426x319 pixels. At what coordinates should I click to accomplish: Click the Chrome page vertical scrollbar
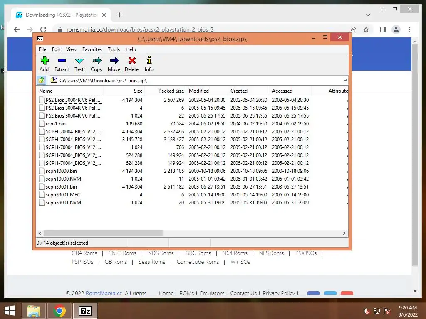415,155
